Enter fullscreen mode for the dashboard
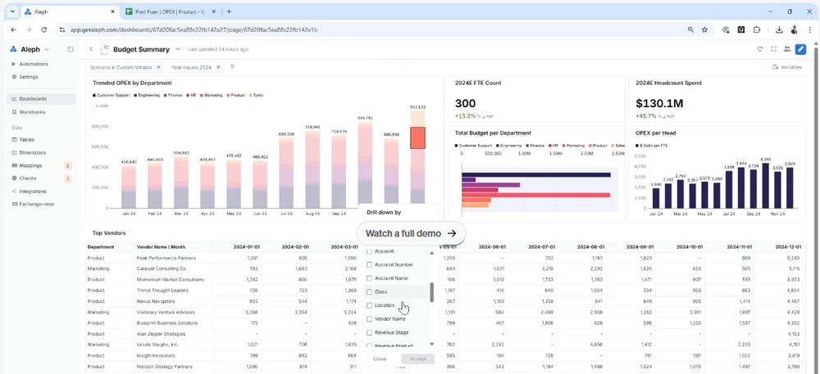820x374 pixels. [x=773, y=49]
